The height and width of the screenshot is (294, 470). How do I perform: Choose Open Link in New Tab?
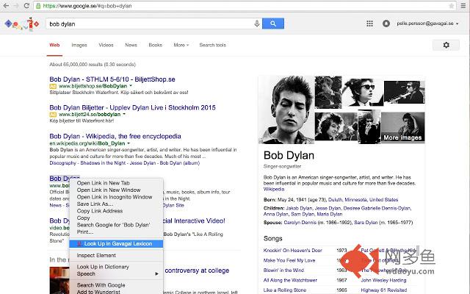[x=116, y=183]
